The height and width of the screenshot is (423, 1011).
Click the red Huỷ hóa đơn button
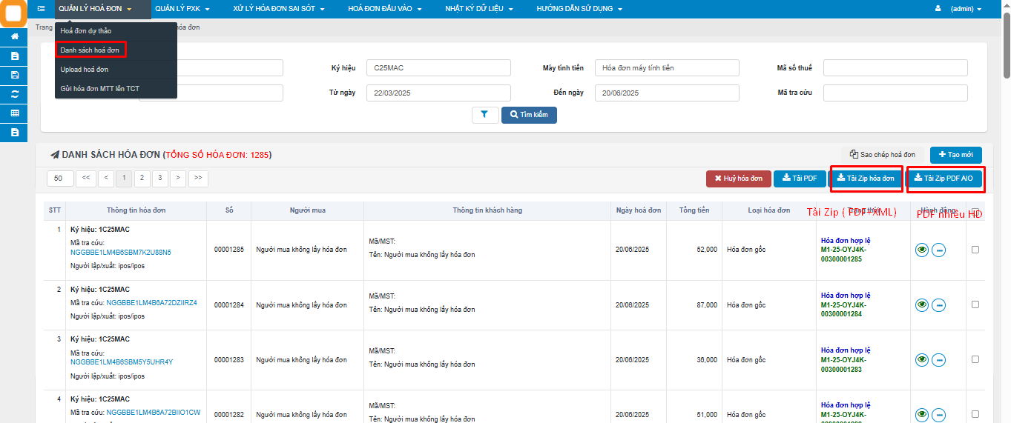(x=737, y=179)
